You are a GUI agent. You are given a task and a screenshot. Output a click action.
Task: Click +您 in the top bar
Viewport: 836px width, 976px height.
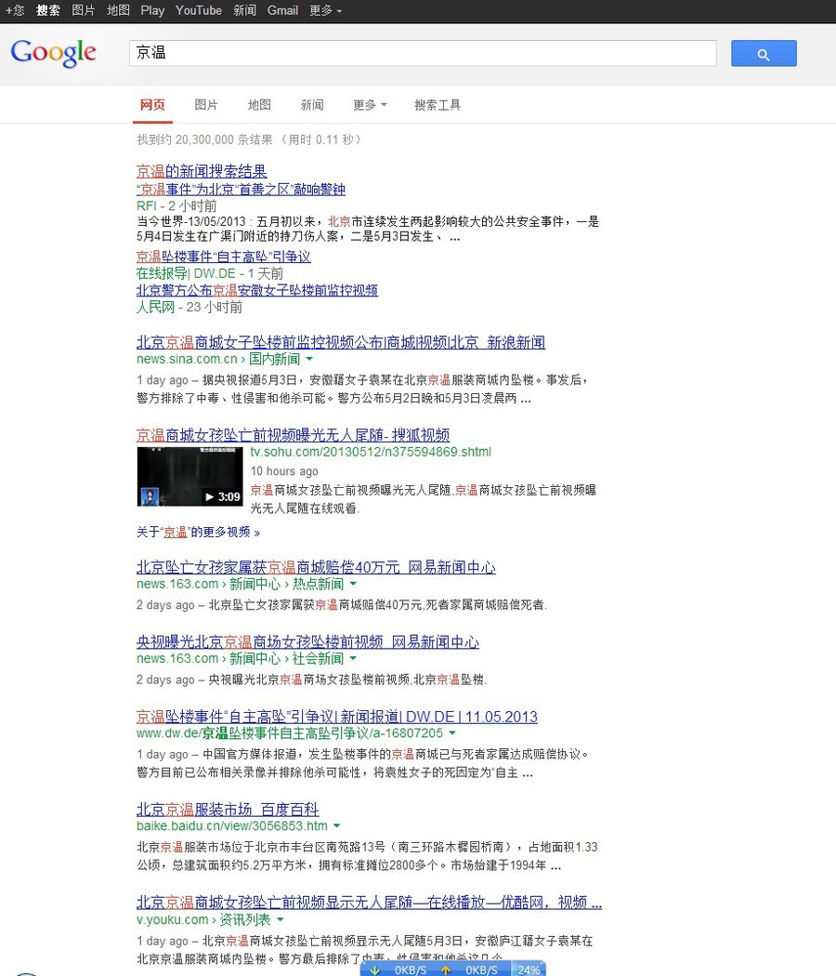(x=15, y=10)
